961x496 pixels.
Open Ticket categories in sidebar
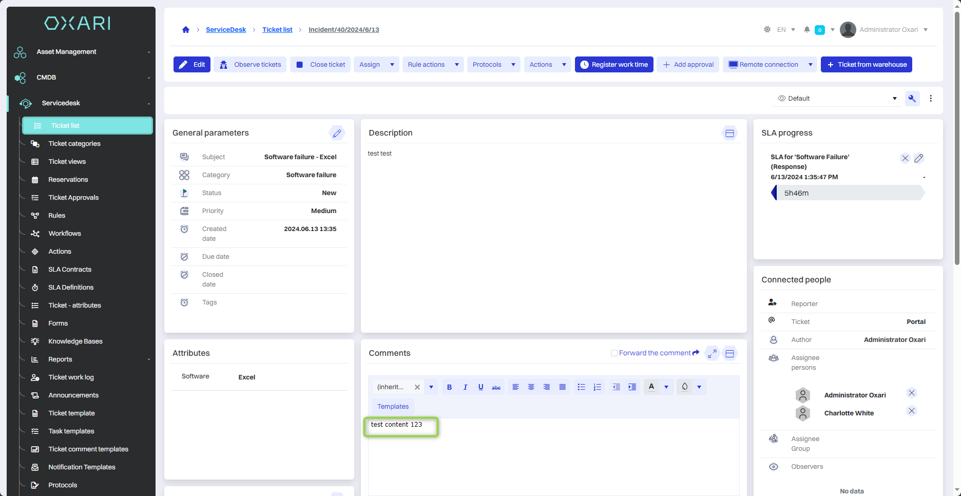point(74,144)
